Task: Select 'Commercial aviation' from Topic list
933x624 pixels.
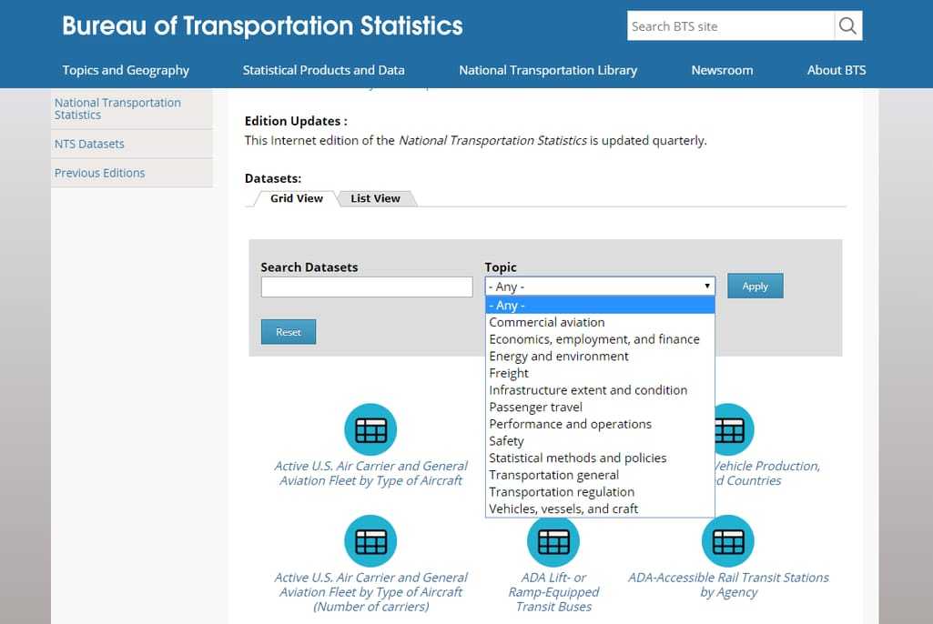Action: [547, 322]
